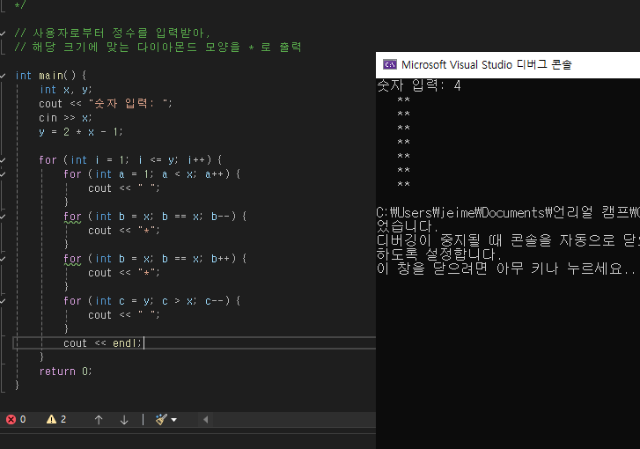The height and width of the screenshot is (449, 640).
Task: Collapse the Korean comment block fold marker
Action: (x=3, y=33)
